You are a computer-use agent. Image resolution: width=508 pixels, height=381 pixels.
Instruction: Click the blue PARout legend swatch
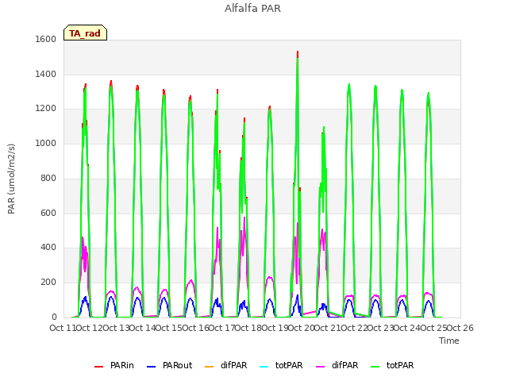(x=152, y=367)
